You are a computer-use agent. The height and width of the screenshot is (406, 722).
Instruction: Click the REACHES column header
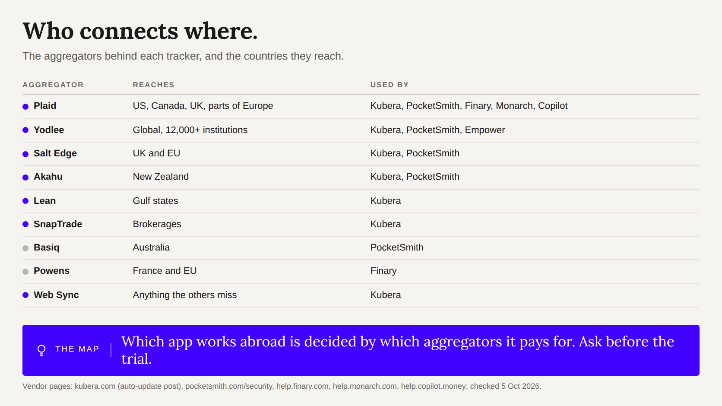[x=154, y=85]
